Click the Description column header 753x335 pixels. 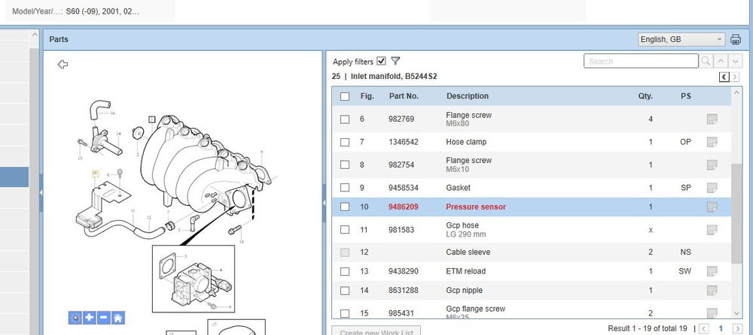[x=467, y=96]
